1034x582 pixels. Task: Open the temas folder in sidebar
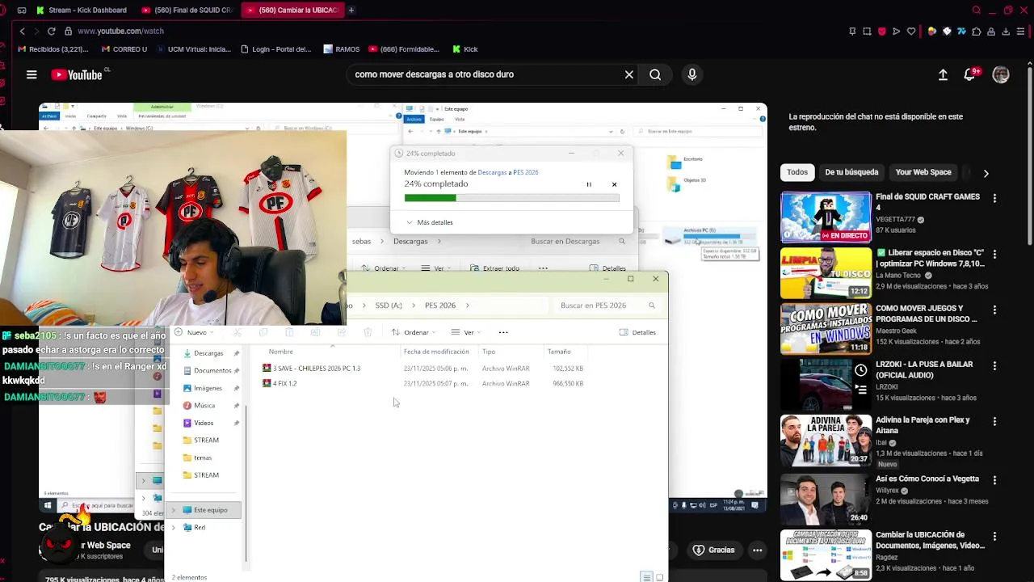point(203,458)
